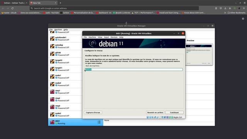Select the rmq2 VM entry
247x139 pixels.
65,99
